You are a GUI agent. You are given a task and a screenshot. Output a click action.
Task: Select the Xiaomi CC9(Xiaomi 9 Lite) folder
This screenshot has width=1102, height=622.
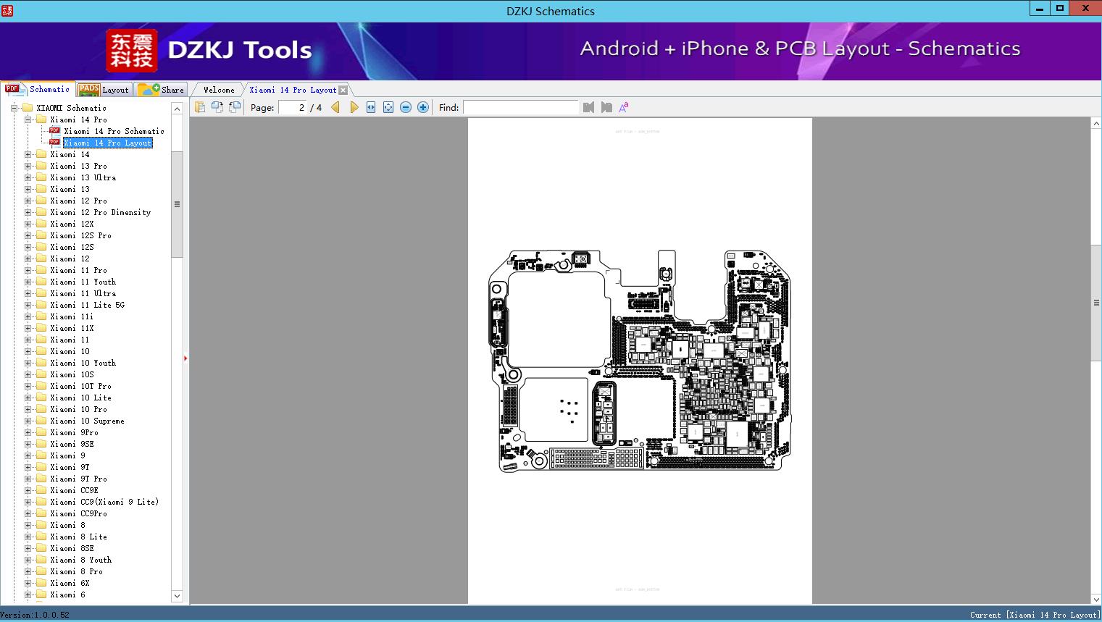click(x=104, y=502)
